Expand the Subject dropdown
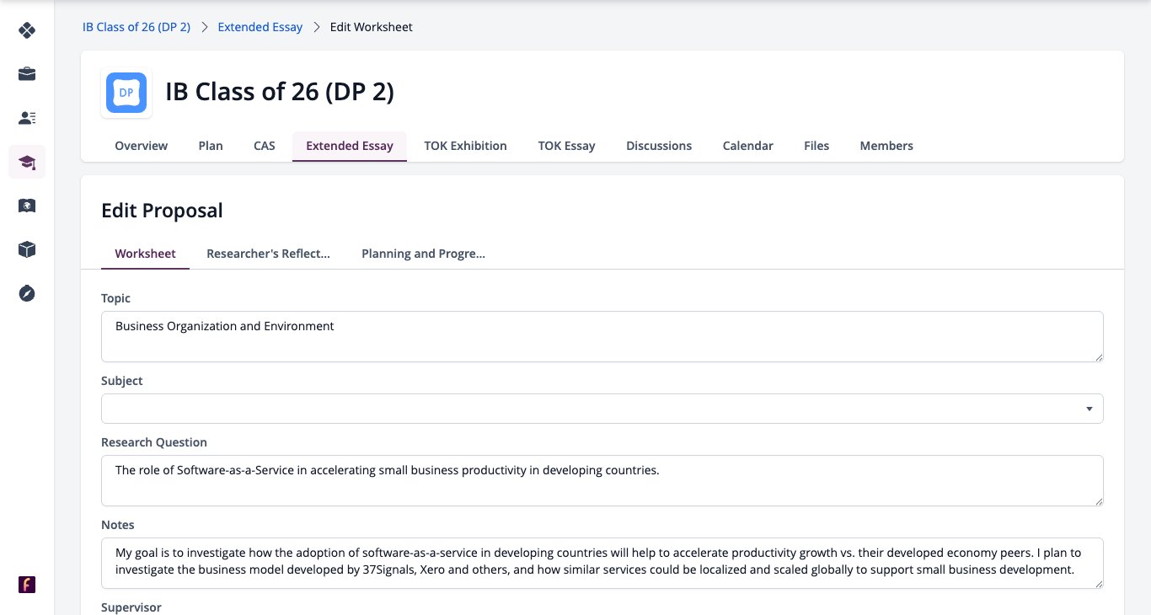Viewport: 1151px width, 615px height. [x=602, y=409]
